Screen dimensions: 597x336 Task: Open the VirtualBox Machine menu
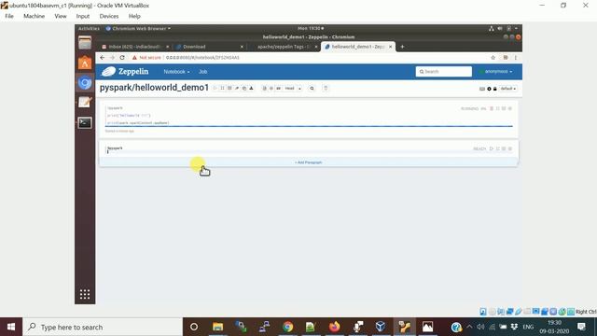point(34,16)
